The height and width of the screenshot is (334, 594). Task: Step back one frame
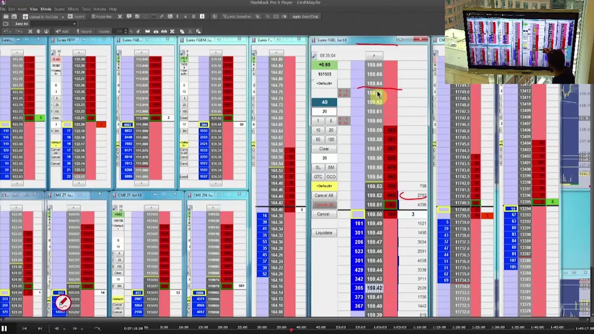click(57, 328)
